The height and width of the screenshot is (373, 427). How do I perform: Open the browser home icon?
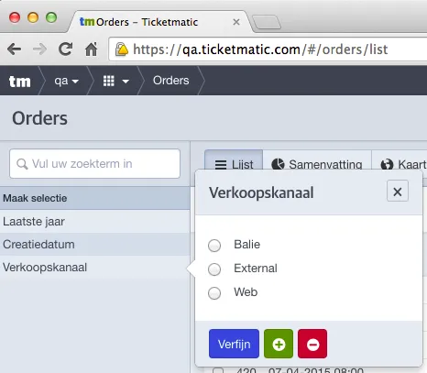(91, 49)
